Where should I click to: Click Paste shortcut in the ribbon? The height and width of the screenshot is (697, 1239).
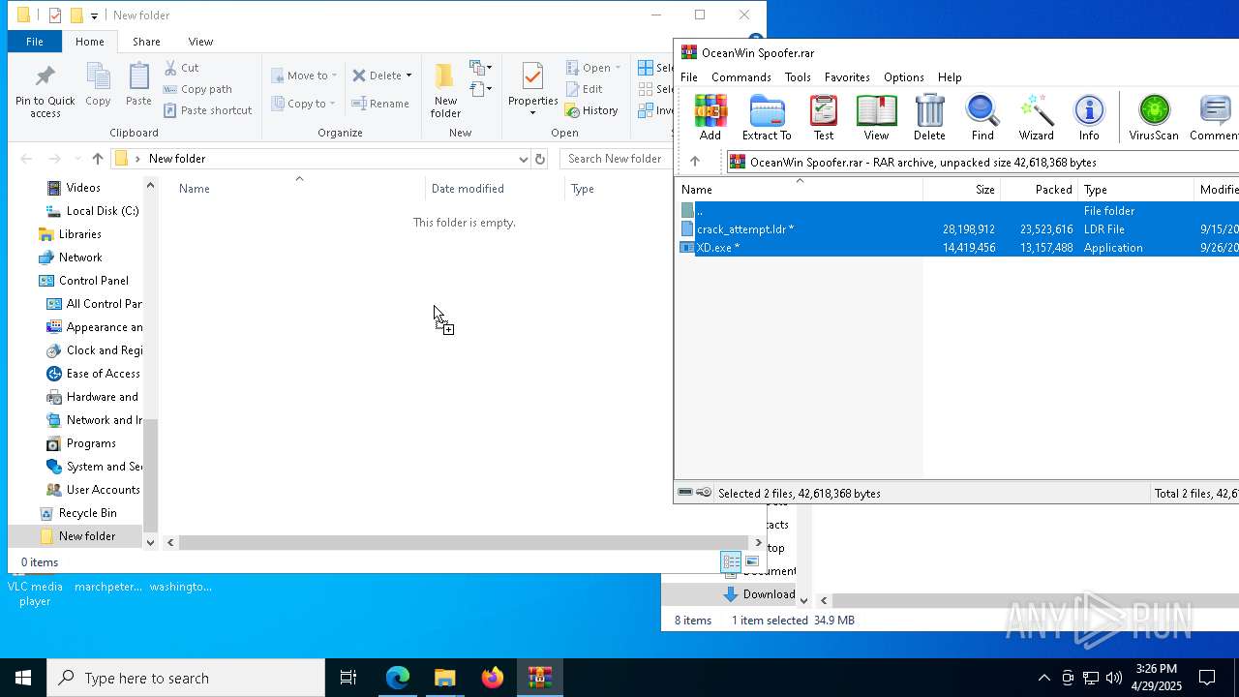207,110
